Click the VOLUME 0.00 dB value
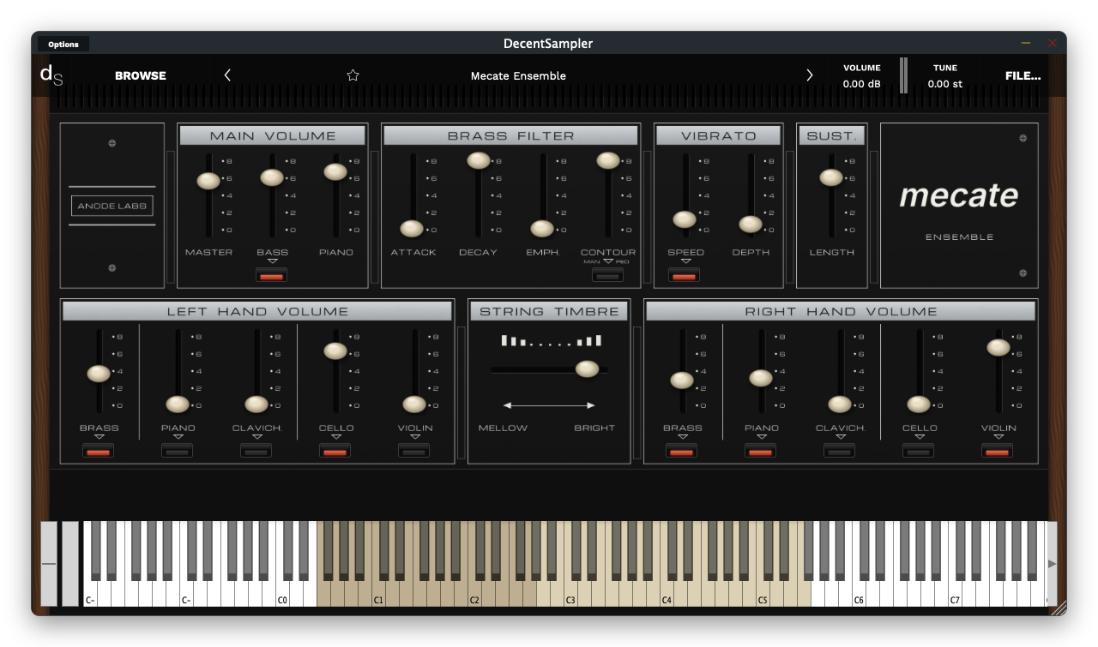Image resolution: width=1098 pixels, height=647 pixels. [x=861, y=84]
